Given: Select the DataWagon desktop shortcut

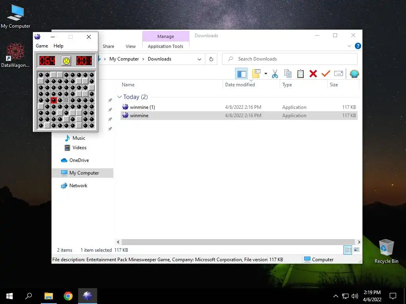Looking at the screenshot, I should (x=15, y=55).
